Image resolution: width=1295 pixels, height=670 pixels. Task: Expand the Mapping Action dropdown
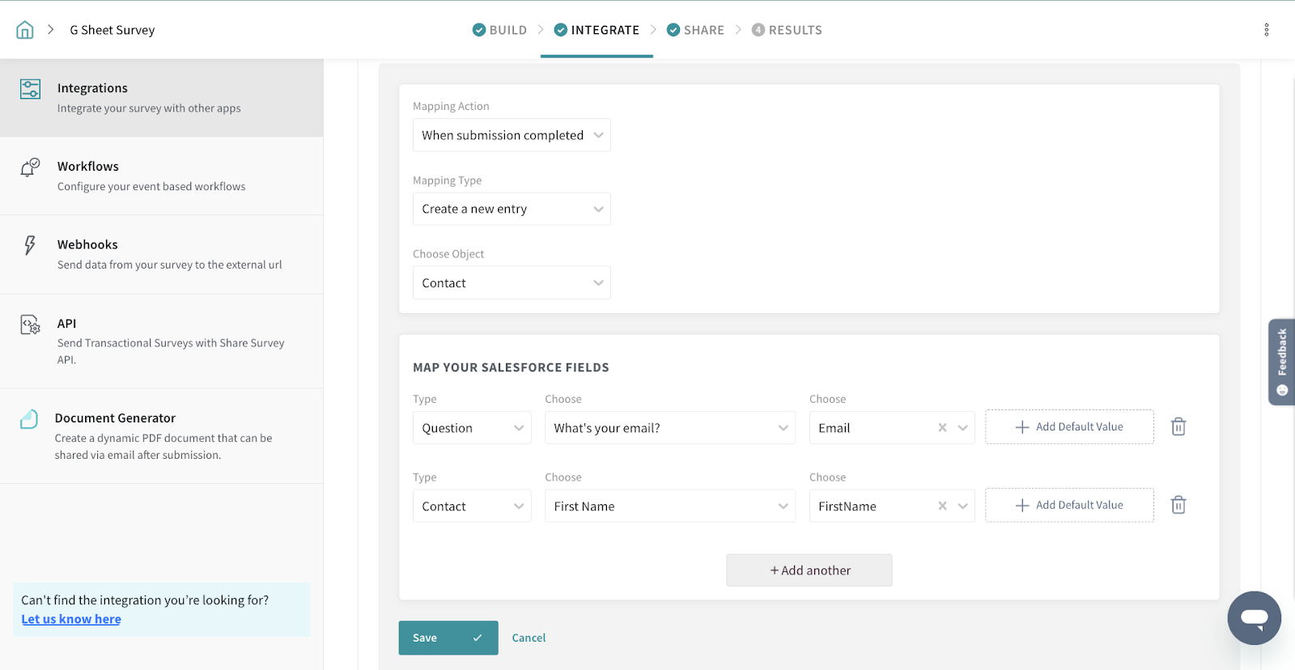(x=512, y=135)
